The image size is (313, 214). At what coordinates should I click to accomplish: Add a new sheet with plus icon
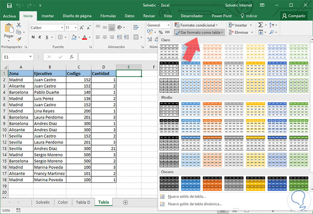pyautogui.click(x=125, y=202)
